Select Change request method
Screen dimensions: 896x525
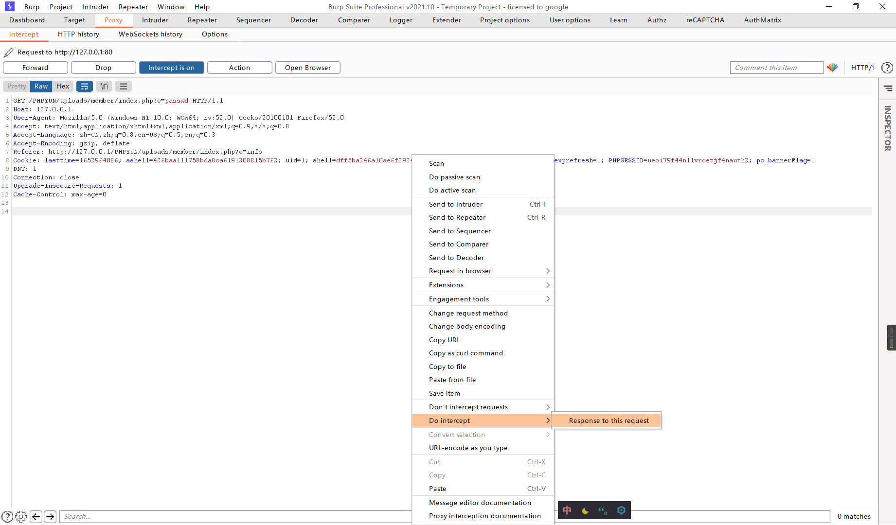pos(483,313)
